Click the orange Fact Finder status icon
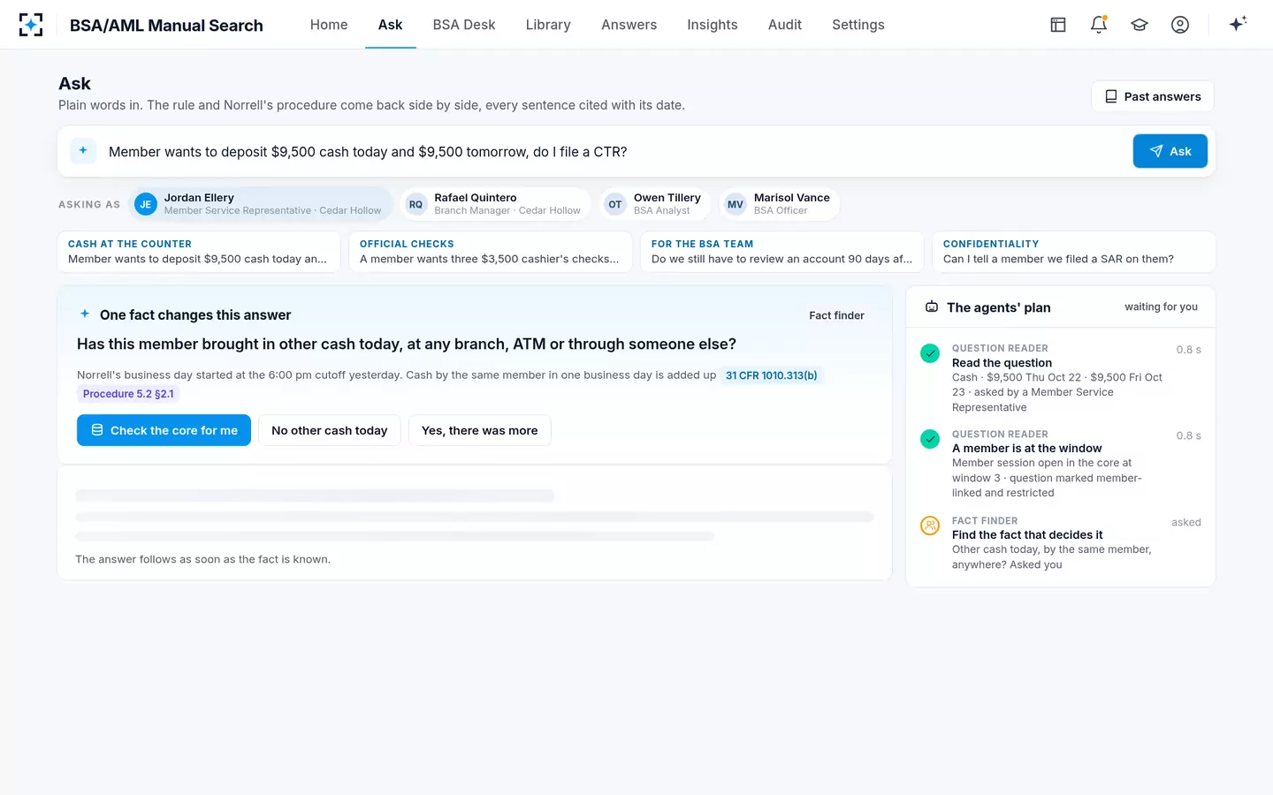The image size is (1273, 795). coord(930,526)
